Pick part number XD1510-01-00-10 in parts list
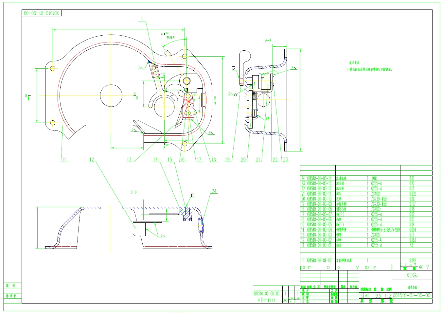Viewport: 443px width, 313px height. click(x=319, y=199)
